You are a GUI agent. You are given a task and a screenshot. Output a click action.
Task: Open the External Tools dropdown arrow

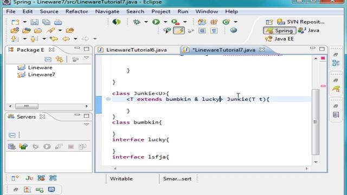185,22
